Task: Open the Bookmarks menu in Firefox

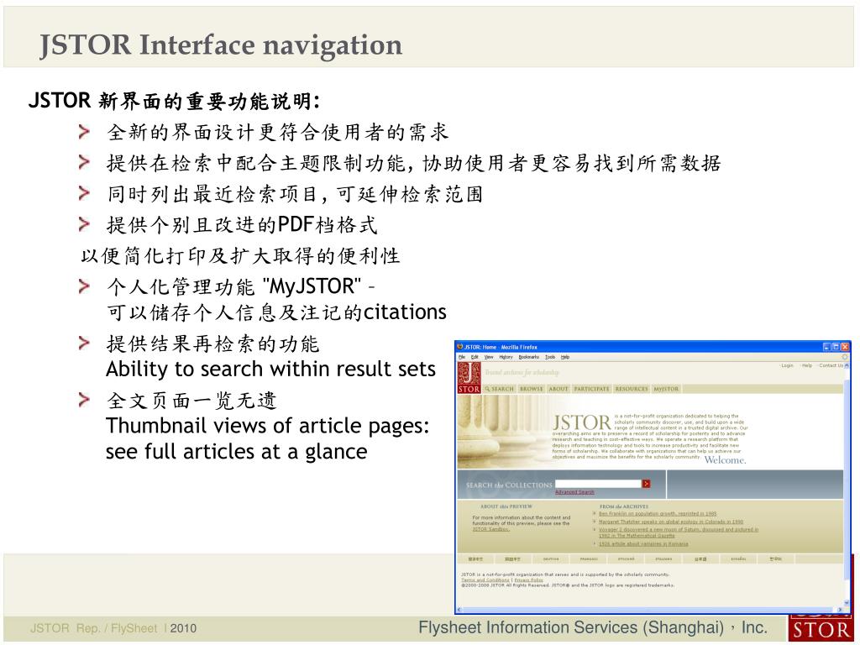Action: tap(529, 357)
